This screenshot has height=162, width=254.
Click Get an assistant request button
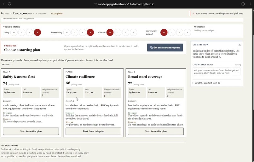pyautogui.click(x=165, y=47)
